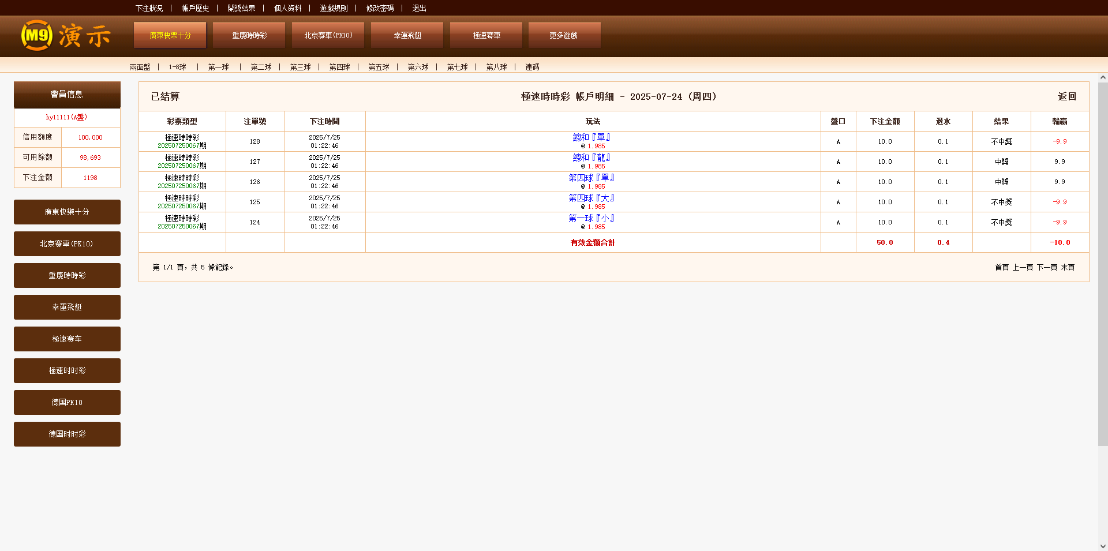Viewport: 1108px width, 551px height.
Task: Select the 連碼 sub-tab
Action: point(532,67)
